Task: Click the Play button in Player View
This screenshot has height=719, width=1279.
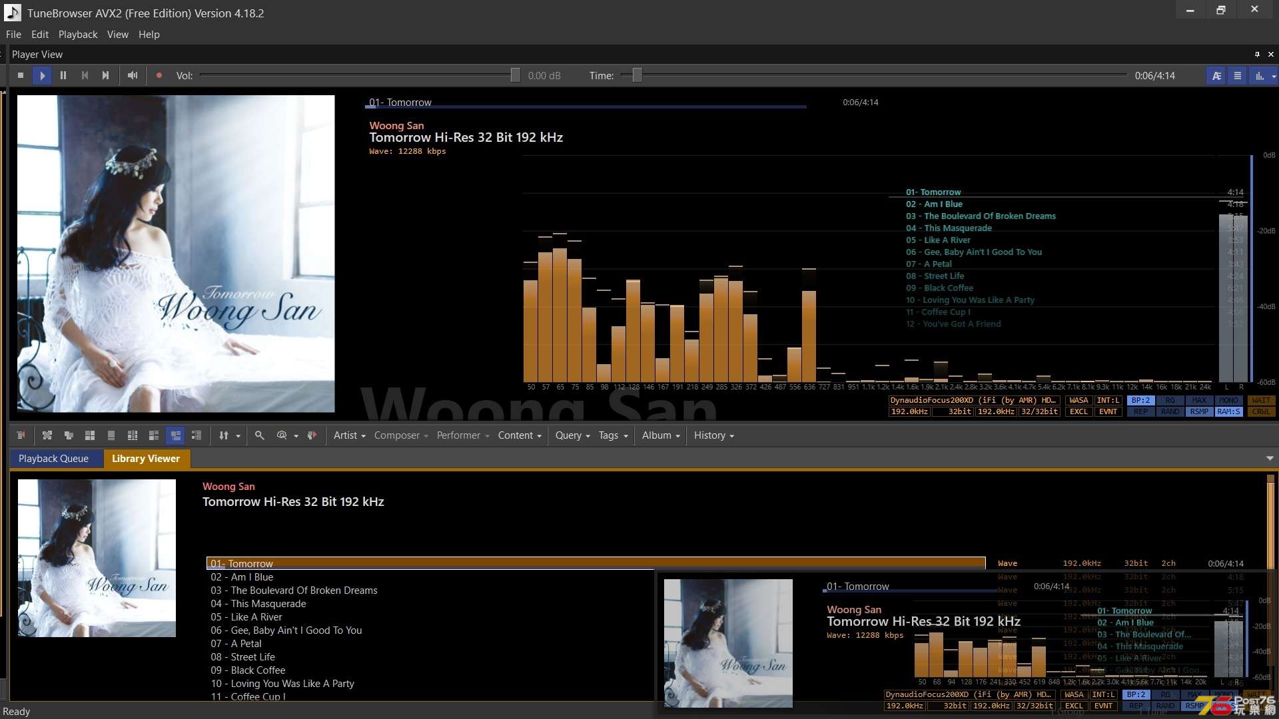Action: [42, 76]
